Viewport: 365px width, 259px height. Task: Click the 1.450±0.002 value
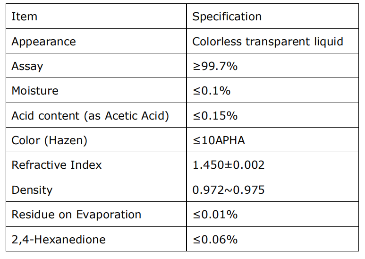point(229,165)
